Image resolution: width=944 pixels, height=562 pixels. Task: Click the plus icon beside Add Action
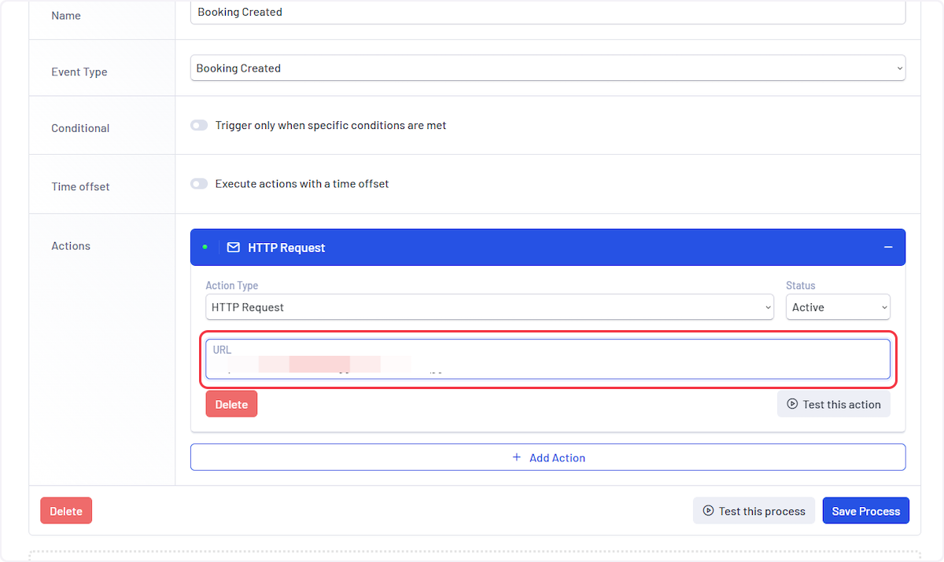[x=517, y=457]
